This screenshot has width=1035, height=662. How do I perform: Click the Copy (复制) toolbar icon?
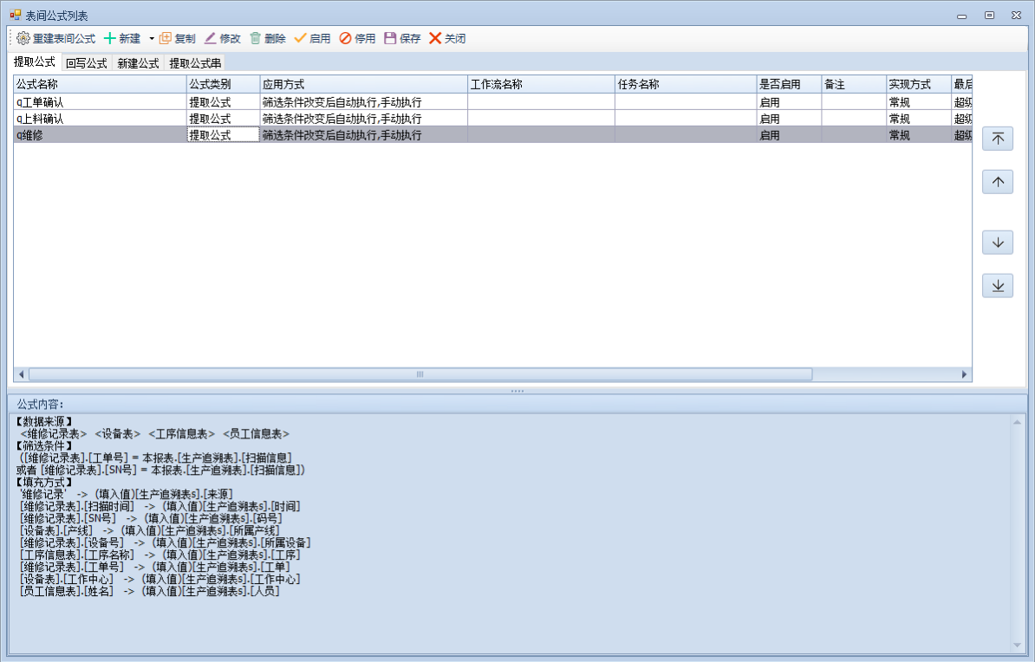pyautogui.click(x=166, y=39)
